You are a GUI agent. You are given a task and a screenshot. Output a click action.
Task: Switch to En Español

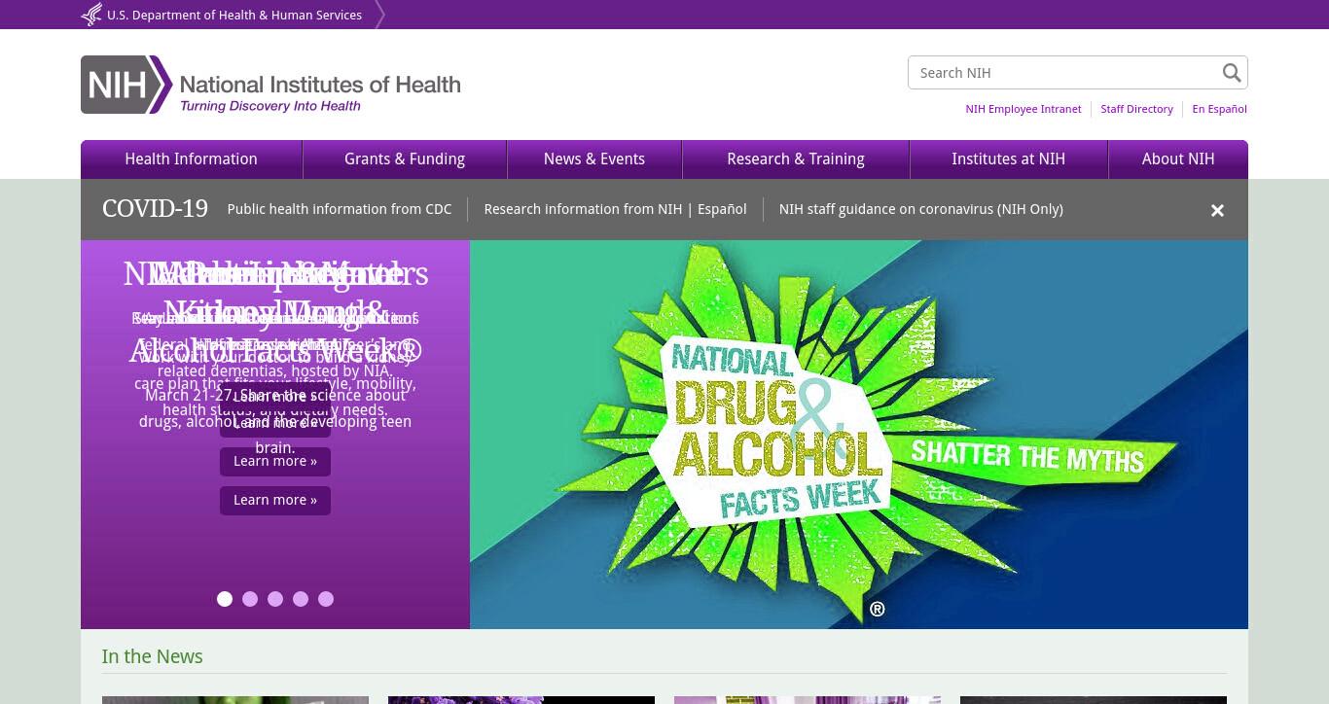coord(1219,109)
